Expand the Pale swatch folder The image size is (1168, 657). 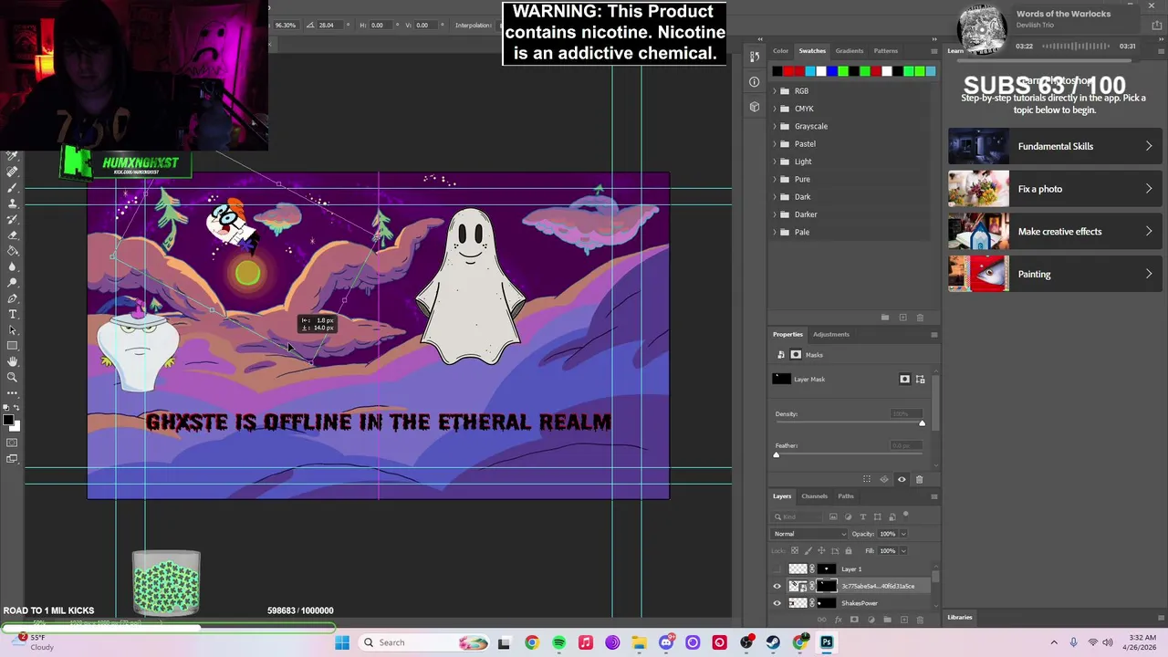pyautogui.click(x=775, y=232)
